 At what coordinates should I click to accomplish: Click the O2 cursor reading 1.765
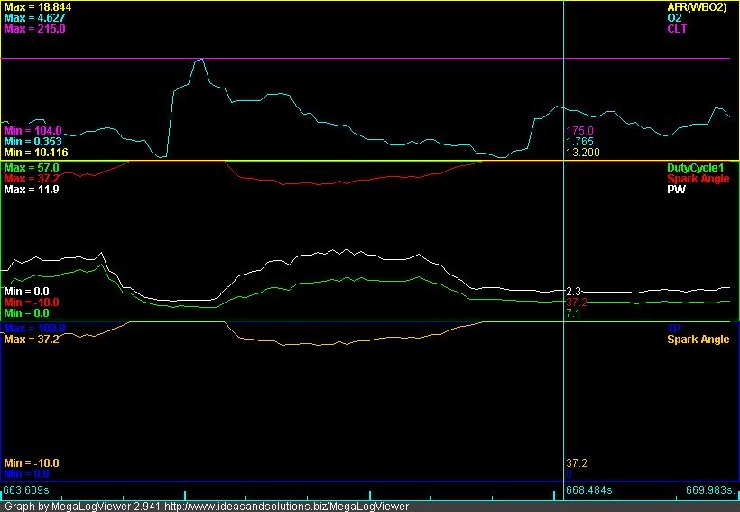[579, 141]
